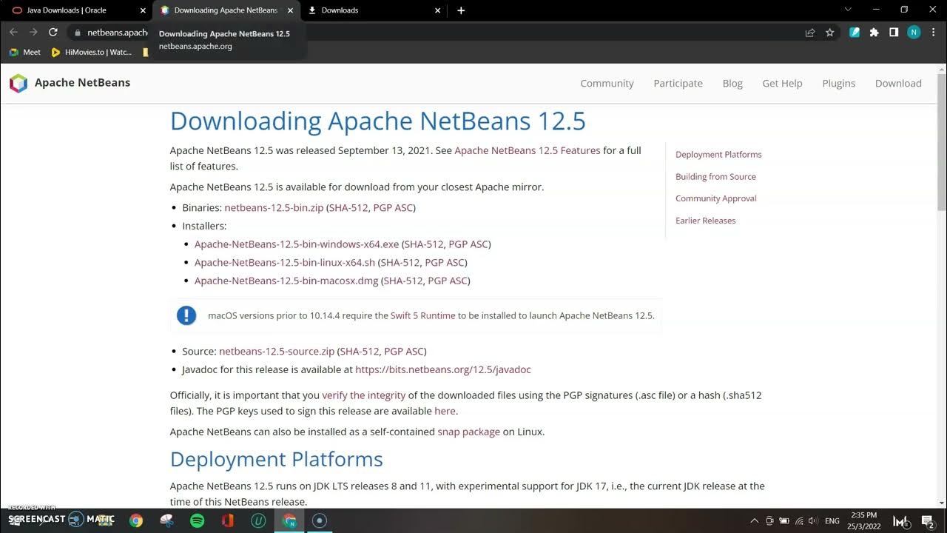Image resolution: width=947 pixels, height=533 pixels.
Task: Open the Snipping Tool taskbar icon
Action: tap(166, 520)
